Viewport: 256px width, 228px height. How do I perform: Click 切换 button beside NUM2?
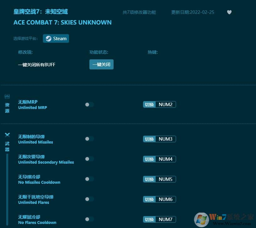pyautogui.click(x=149, y=105)
